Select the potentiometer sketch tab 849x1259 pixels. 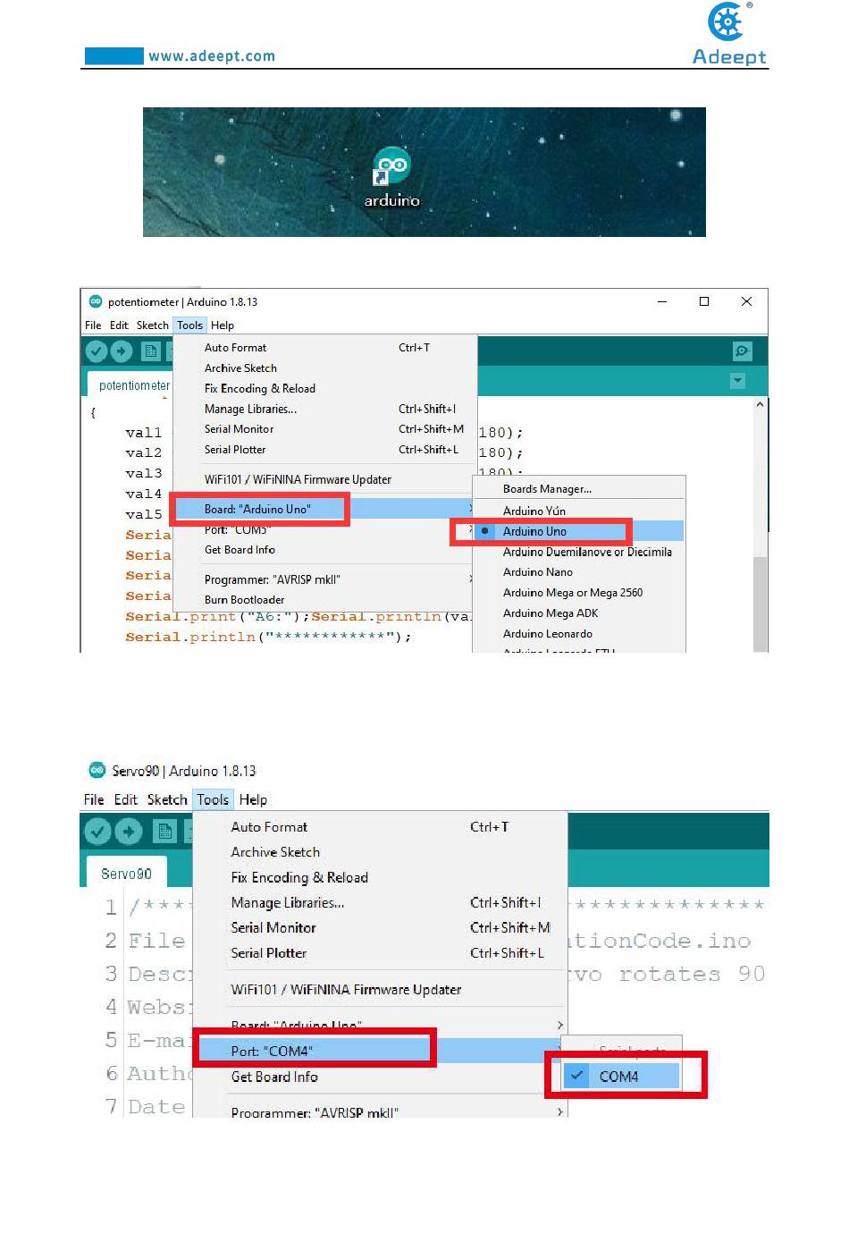point(134,385)
